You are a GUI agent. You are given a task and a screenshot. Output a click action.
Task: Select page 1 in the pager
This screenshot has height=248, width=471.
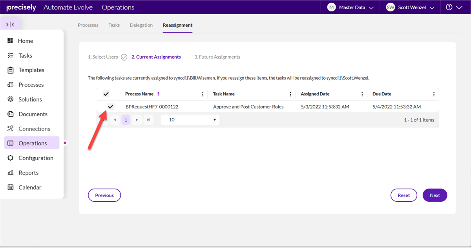click(x=126, y=120)
